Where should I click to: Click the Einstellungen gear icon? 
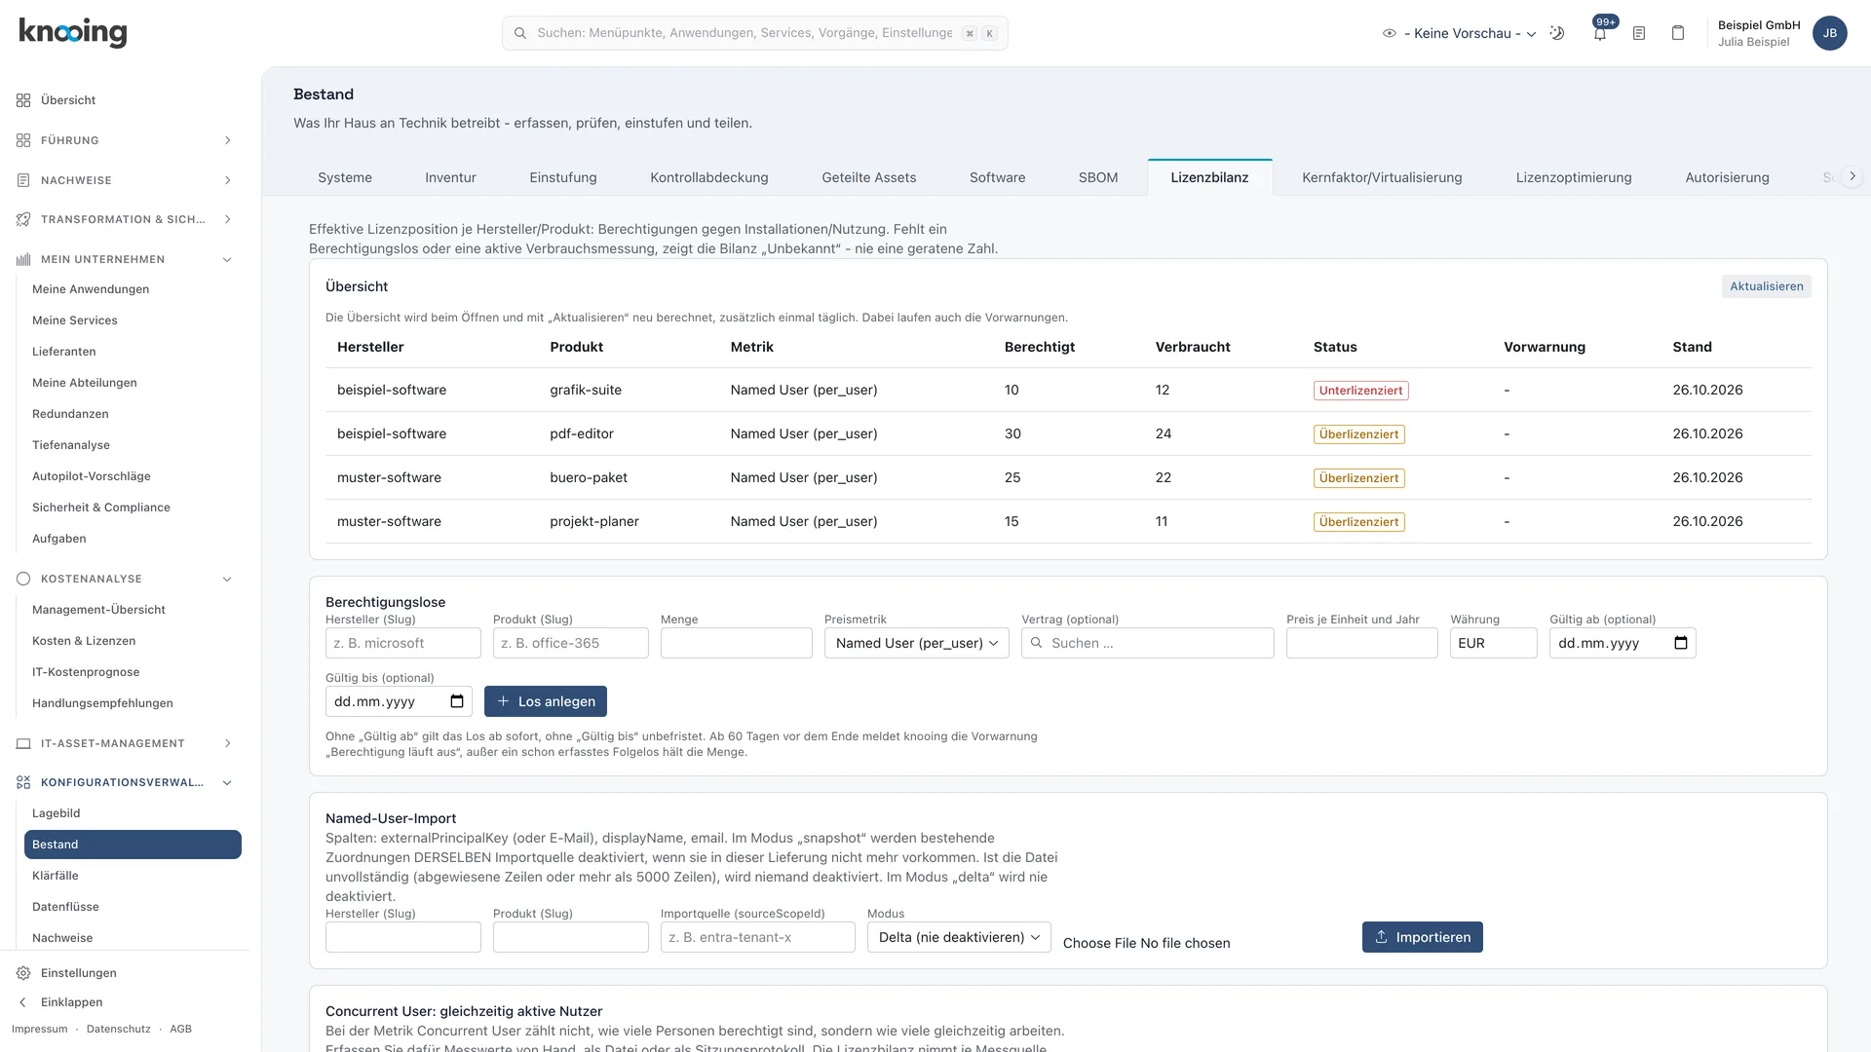tap(23, 973)
